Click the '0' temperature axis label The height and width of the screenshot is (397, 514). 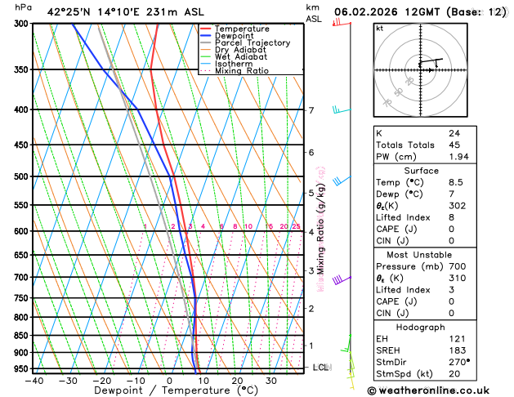169,381
